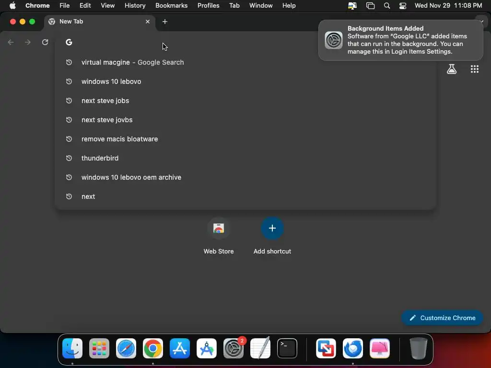The height and width of the screenshot is (368, 491).
Task: Open the Apple menu
Action: pyautogui.click(x=12, y=6)
